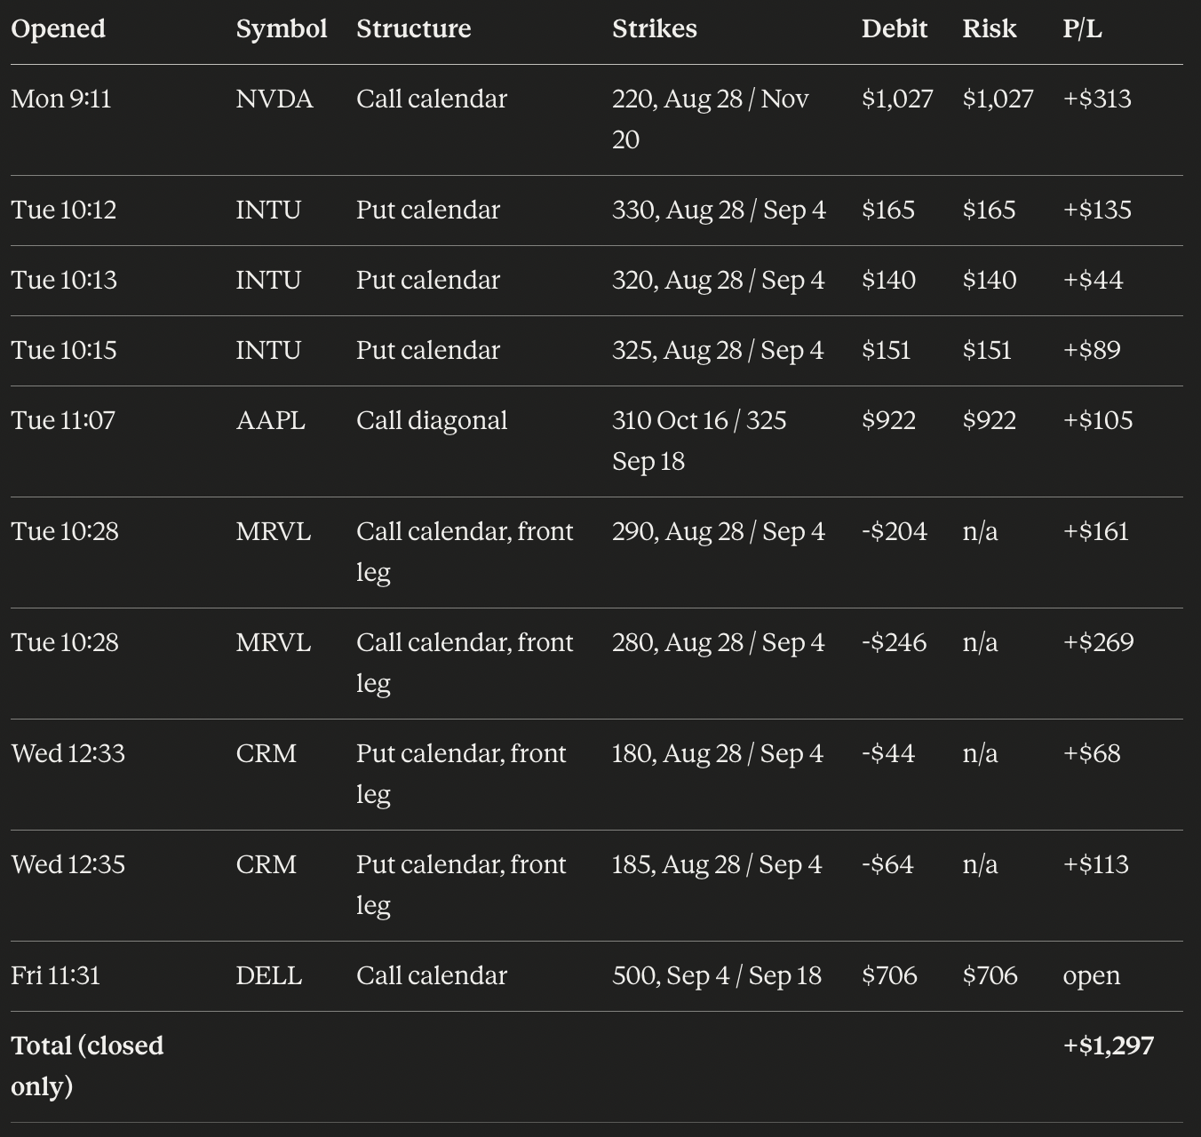Click the $165 risk value

(989, 210)
